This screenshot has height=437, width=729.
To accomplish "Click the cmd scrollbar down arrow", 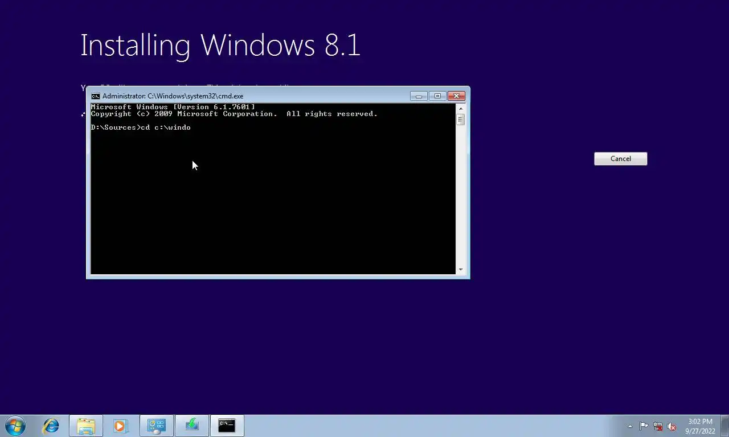I will point(460,270).
